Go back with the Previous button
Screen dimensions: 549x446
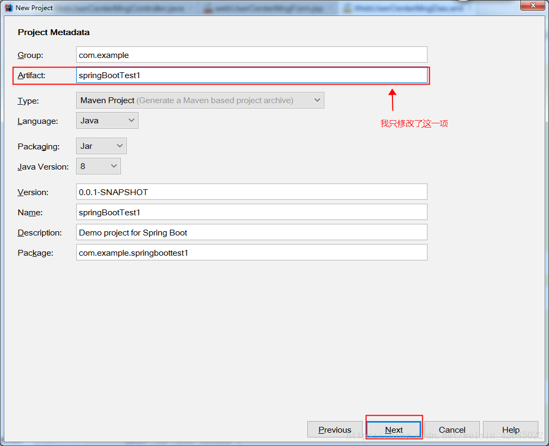tap(334, 430)
